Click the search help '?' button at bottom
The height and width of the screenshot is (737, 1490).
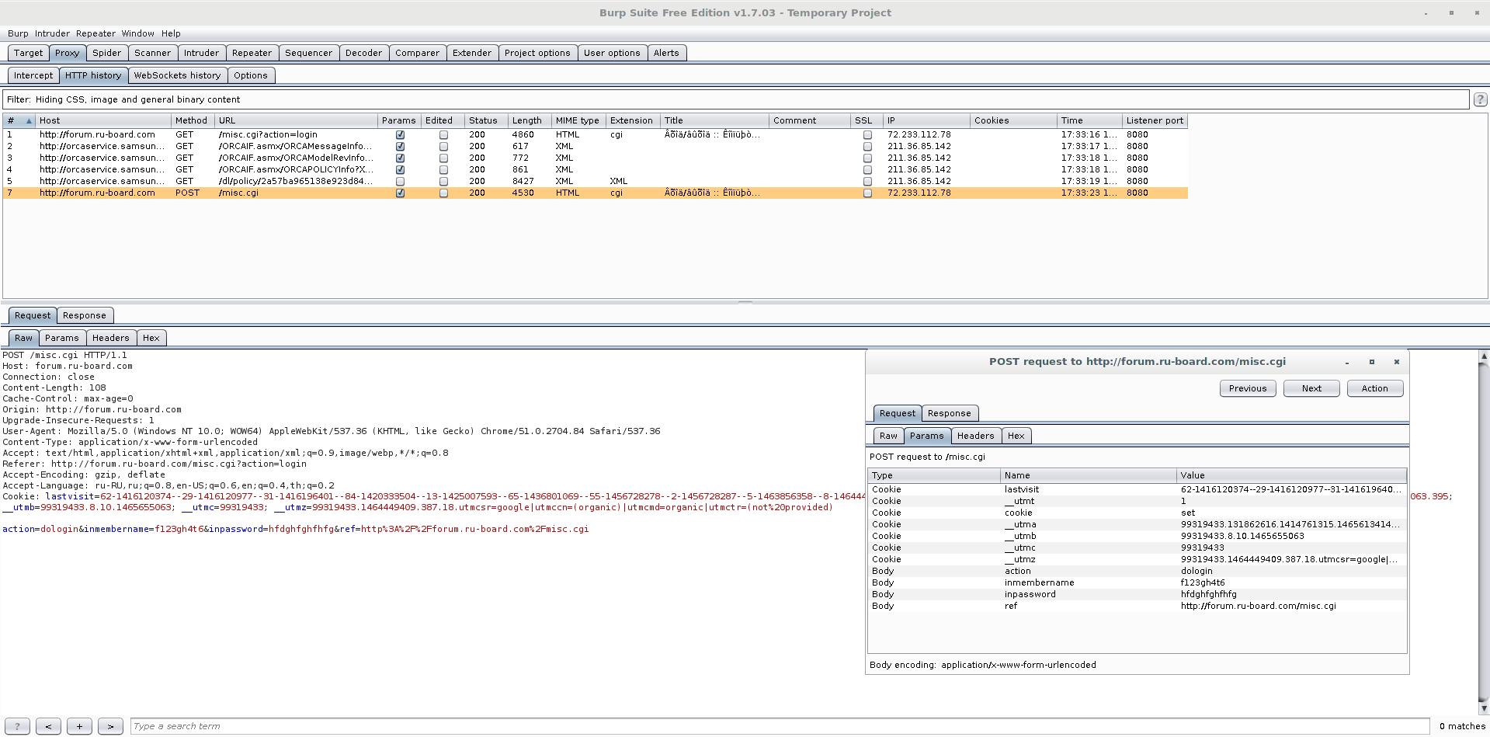pos(17,726)
